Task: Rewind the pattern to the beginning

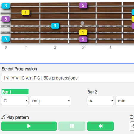Action: (100, 126)
